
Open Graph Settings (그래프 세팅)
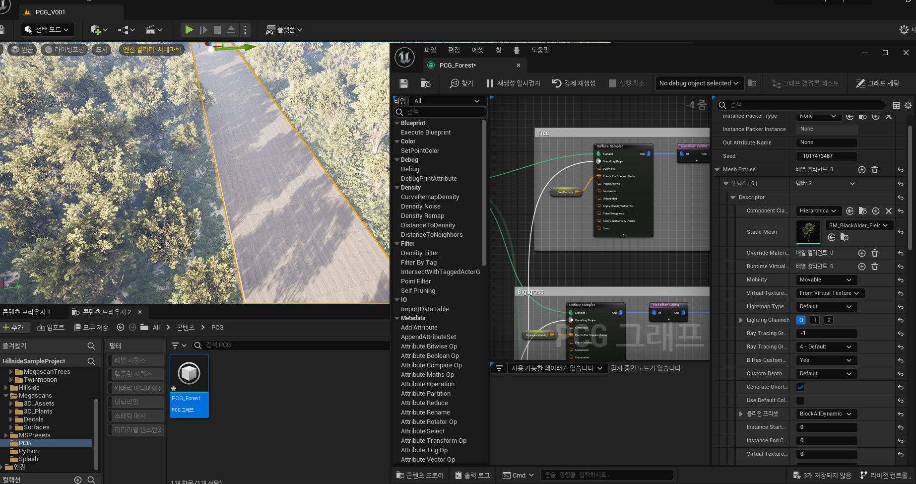click(877, 83)
